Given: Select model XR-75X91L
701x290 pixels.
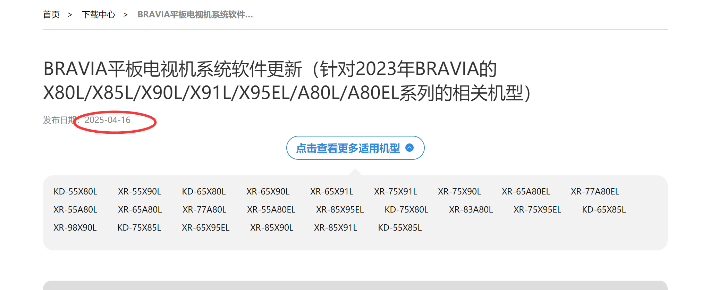Looking at the screenshot, I should [x=396, y=192].
